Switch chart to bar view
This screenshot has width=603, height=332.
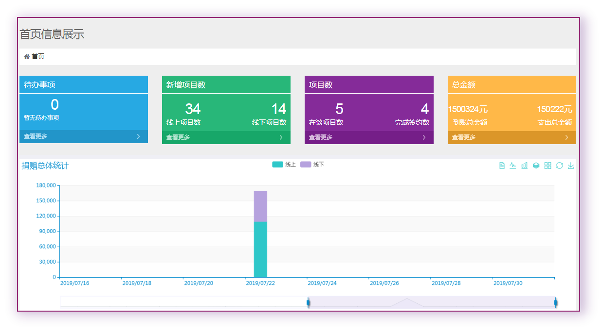click(524, 166)
